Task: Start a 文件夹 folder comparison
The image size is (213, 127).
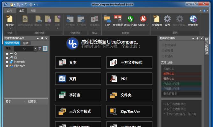Action: point(129,95)
